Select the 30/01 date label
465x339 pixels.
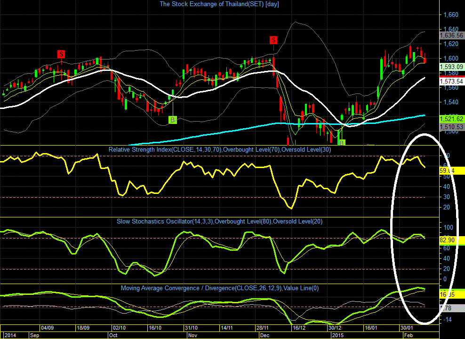click(x=407, y=328)
